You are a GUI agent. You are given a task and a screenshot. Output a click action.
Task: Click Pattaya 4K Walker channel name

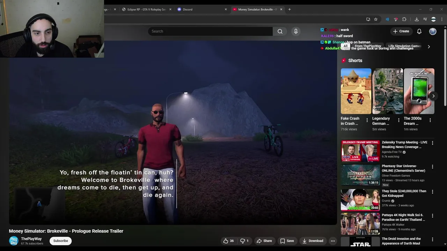[x=393, y=225]
